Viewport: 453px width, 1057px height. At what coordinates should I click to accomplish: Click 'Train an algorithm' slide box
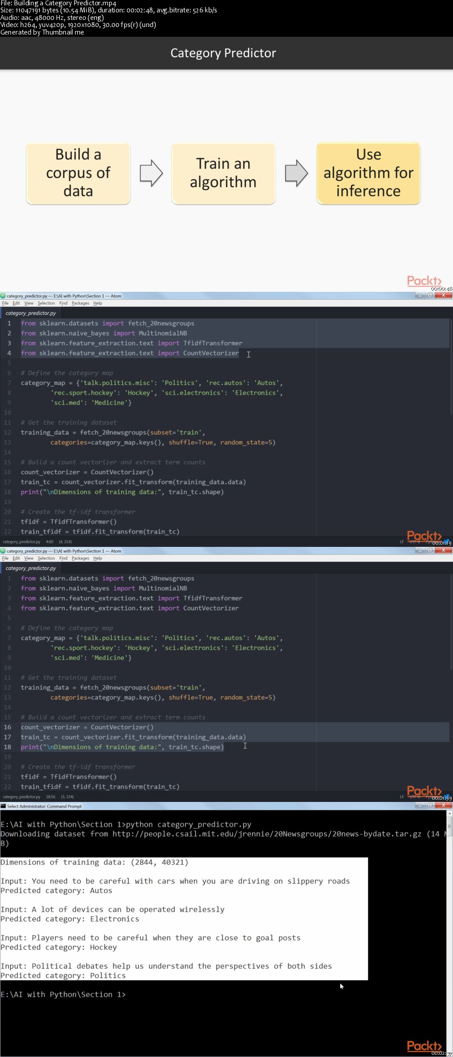click(223, 173)
